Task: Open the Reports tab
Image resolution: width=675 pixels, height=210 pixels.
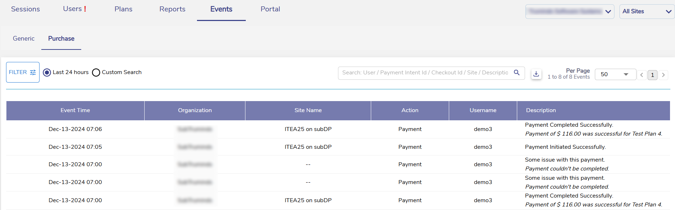Action: click(172, 9)
